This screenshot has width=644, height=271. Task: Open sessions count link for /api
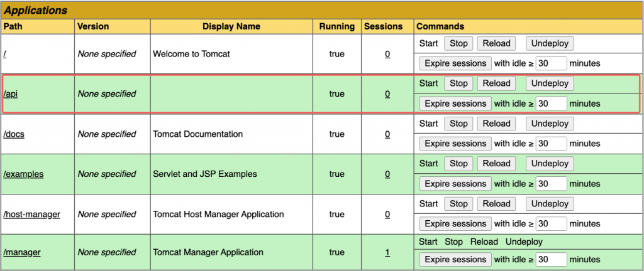pos(387,94)
